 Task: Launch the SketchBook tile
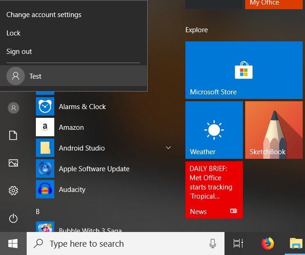coord(274,130)
